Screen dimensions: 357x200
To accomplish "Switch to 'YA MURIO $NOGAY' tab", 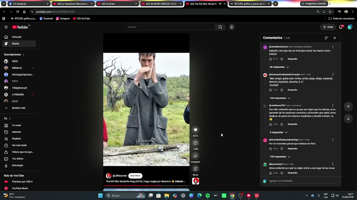I will tap(161, 4).
